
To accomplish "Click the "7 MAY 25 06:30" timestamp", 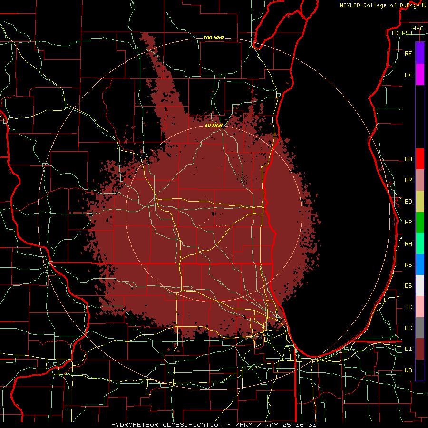I will [x=287, y=425].
